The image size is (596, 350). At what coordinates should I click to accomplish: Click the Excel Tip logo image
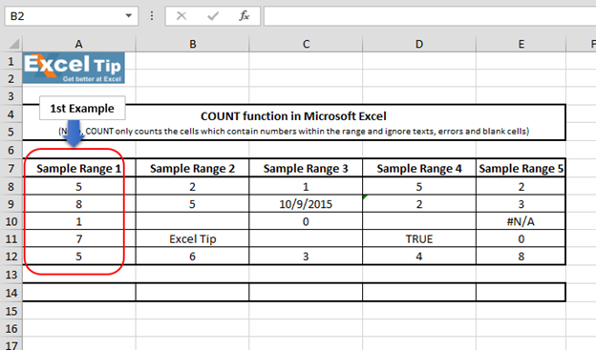tap(74, 68)
